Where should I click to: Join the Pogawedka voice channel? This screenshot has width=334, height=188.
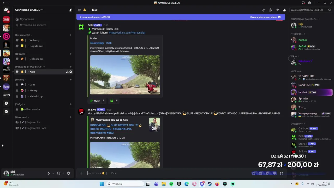pos(44,122)
